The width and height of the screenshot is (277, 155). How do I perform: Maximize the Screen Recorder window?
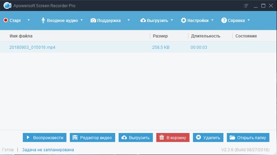click(x=263, y=6)
